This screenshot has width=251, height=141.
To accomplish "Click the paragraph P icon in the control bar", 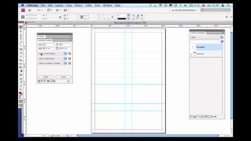I will pyautogui.click(x=113, y=17).
